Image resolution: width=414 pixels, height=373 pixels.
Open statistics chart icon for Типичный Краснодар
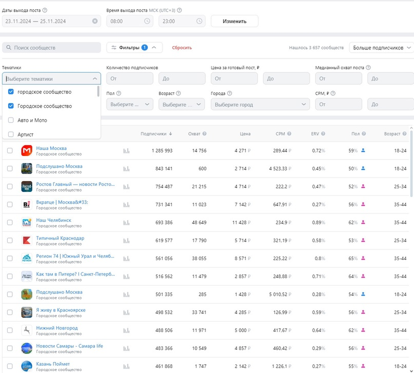point(126,241)
